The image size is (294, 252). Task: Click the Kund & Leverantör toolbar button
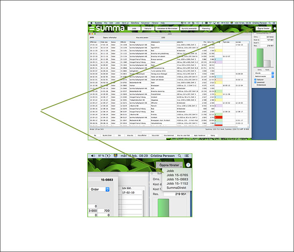point(189,29)
